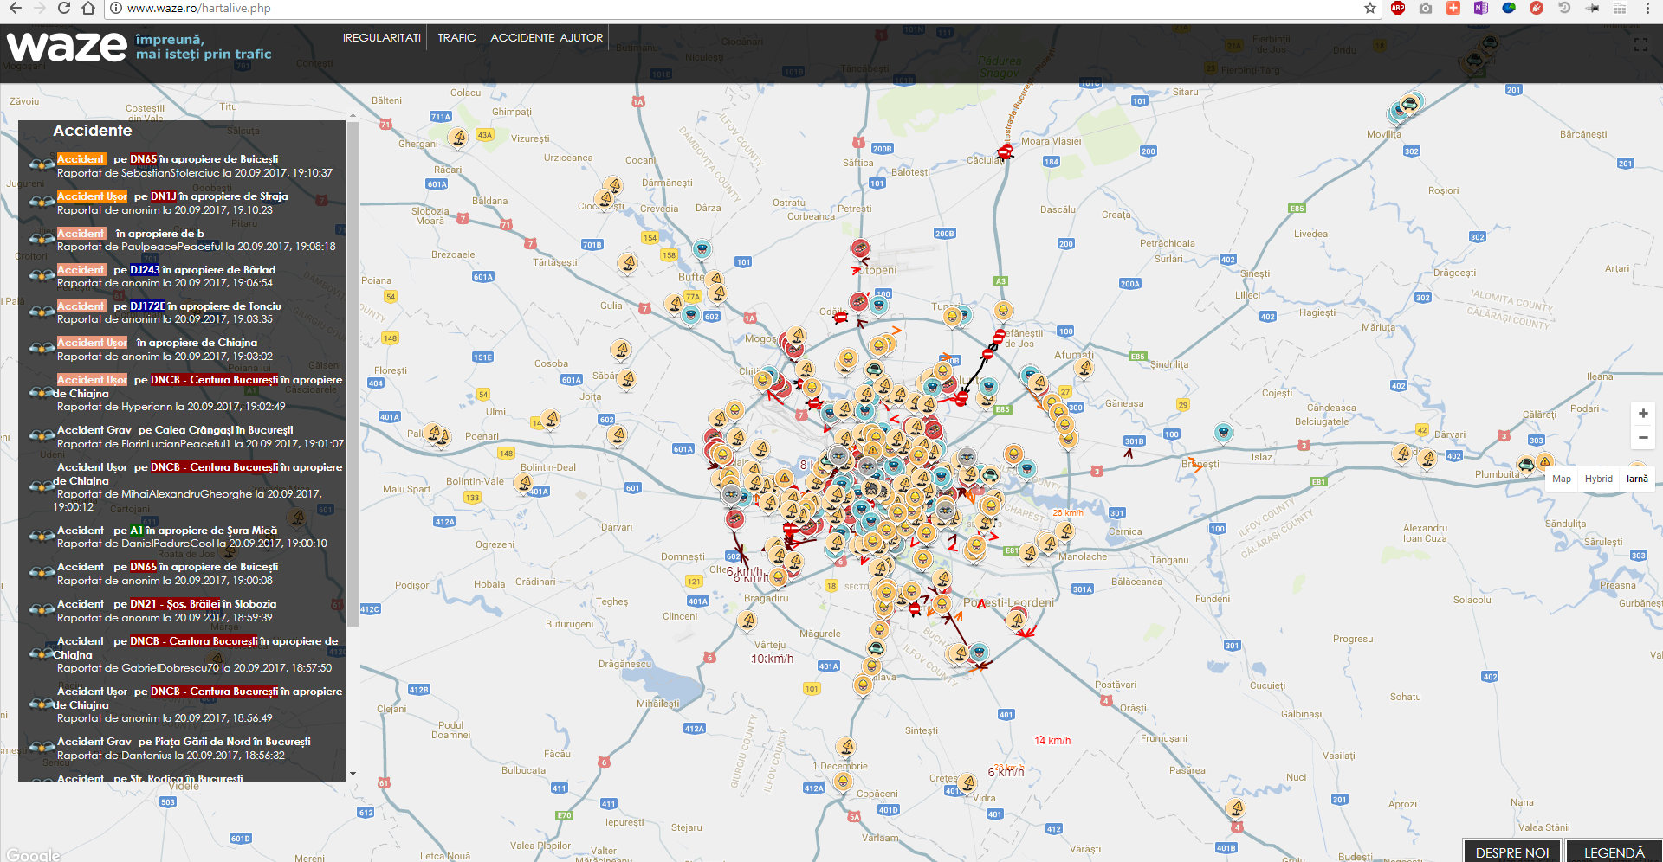Click the hazard marker near Afumați
Screen dimensions: 1663x862
[1084, 368]
